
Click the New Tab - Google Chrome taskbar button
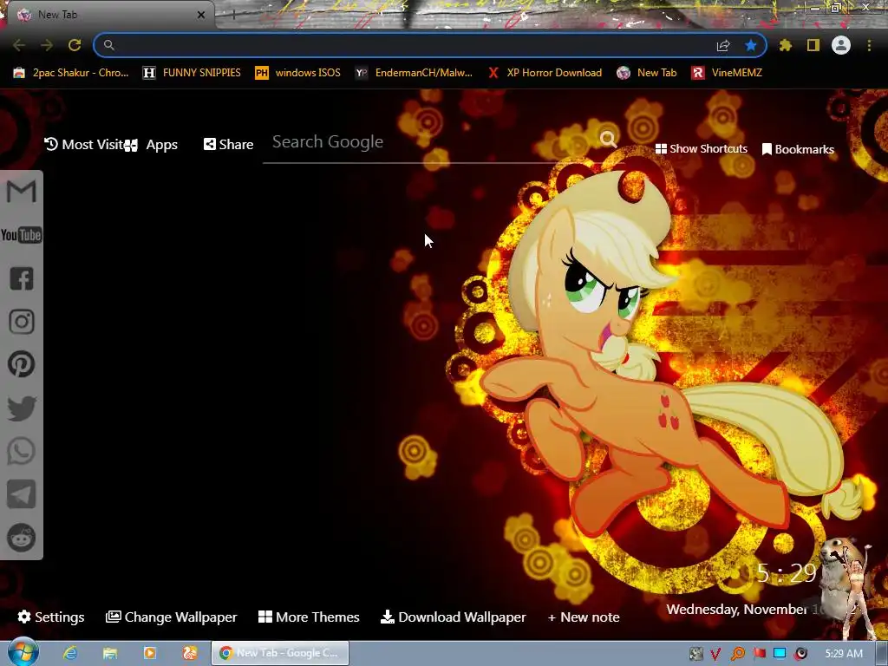tap(280, 653)
